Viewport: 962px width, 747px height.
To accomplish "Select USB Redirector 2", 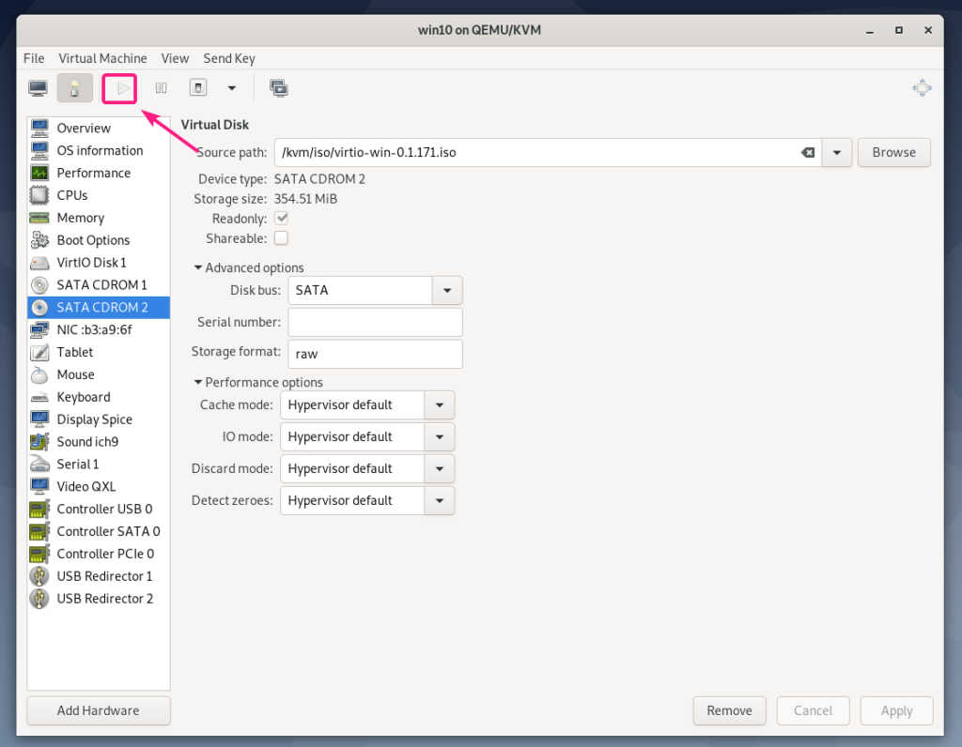I will point(98,599).
